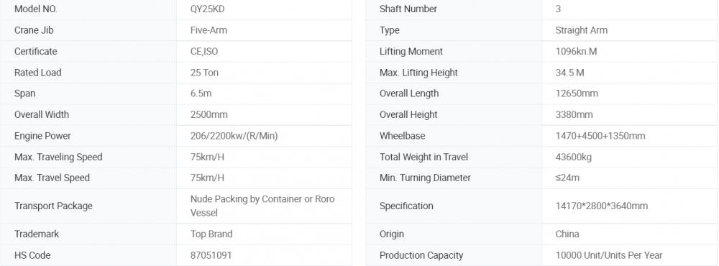
Task: Select the Engine Power 206/2200kw value
Action: [x=234, y=136]
